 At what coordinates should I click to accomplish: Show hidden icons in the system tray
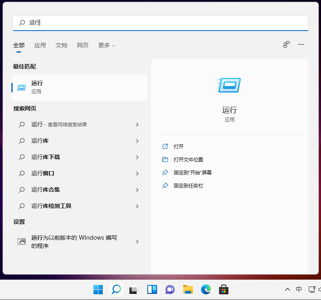tap(288, 289)
